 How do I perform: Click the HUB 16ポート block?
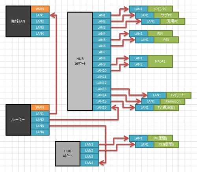click(80, 61)
